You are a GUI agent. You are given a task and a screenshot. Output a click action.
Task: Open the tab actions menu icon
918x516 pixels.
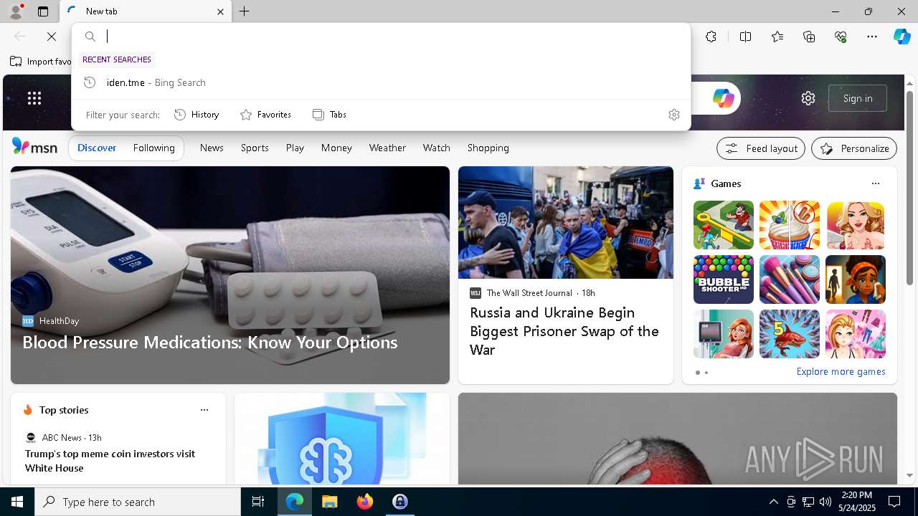click(x=43, y=11)
